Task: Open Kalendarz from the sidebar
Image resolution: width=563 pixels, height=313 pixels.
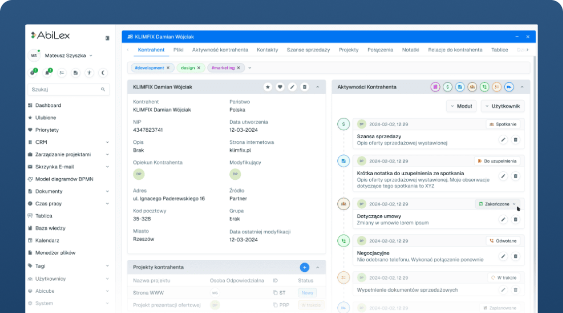Action: click(x=47, y=241)
